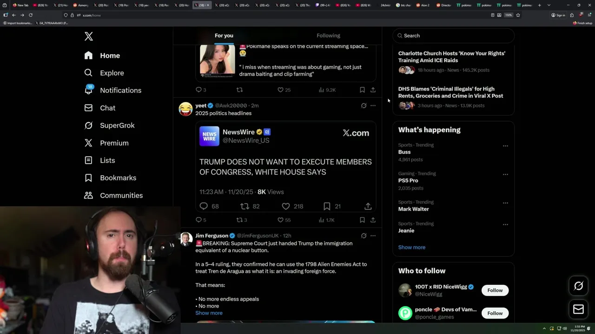Open Jim Ferguson's profile name
This screenshot has height=334, width=595.
[x=212, y=236]
